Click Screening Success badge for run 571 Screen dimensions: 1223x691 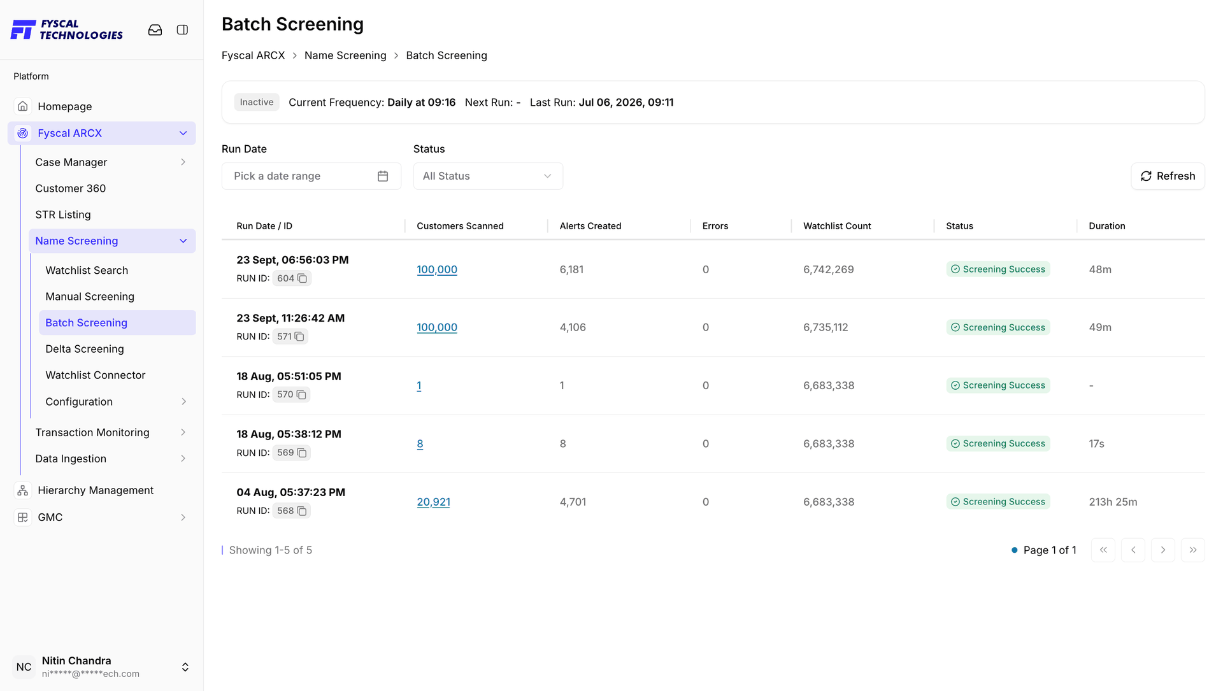coord(998,327)
